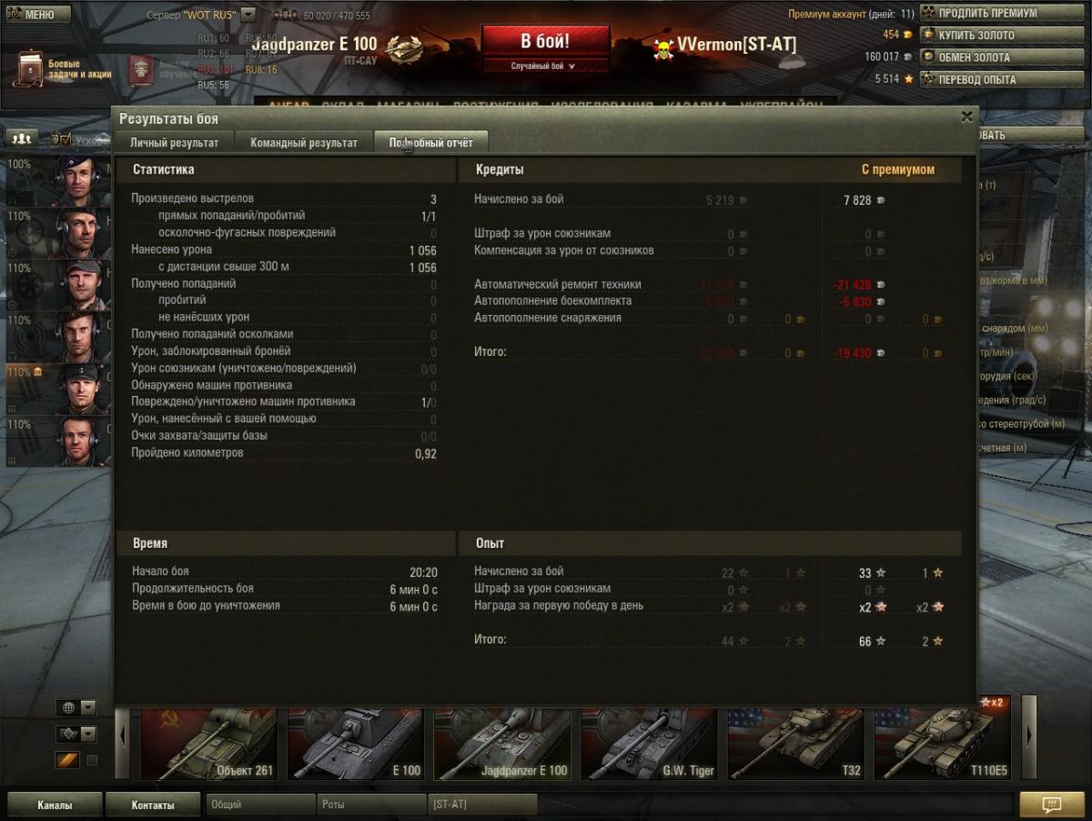Click С премиумом column header
This screenshot has width=1092, height=821.
coord(898,169)
